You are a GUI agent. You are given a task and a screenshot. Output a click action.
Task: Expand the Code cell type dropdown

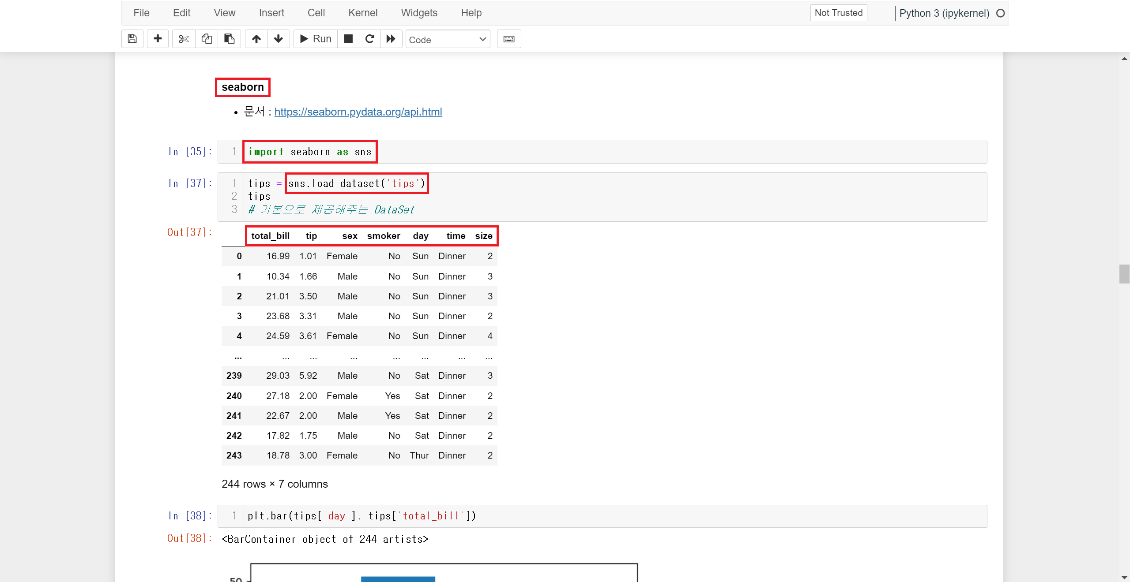click(x=448, y=40)
